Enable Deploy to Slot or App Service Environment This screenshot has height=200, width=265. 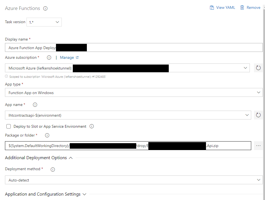(9, 126)
